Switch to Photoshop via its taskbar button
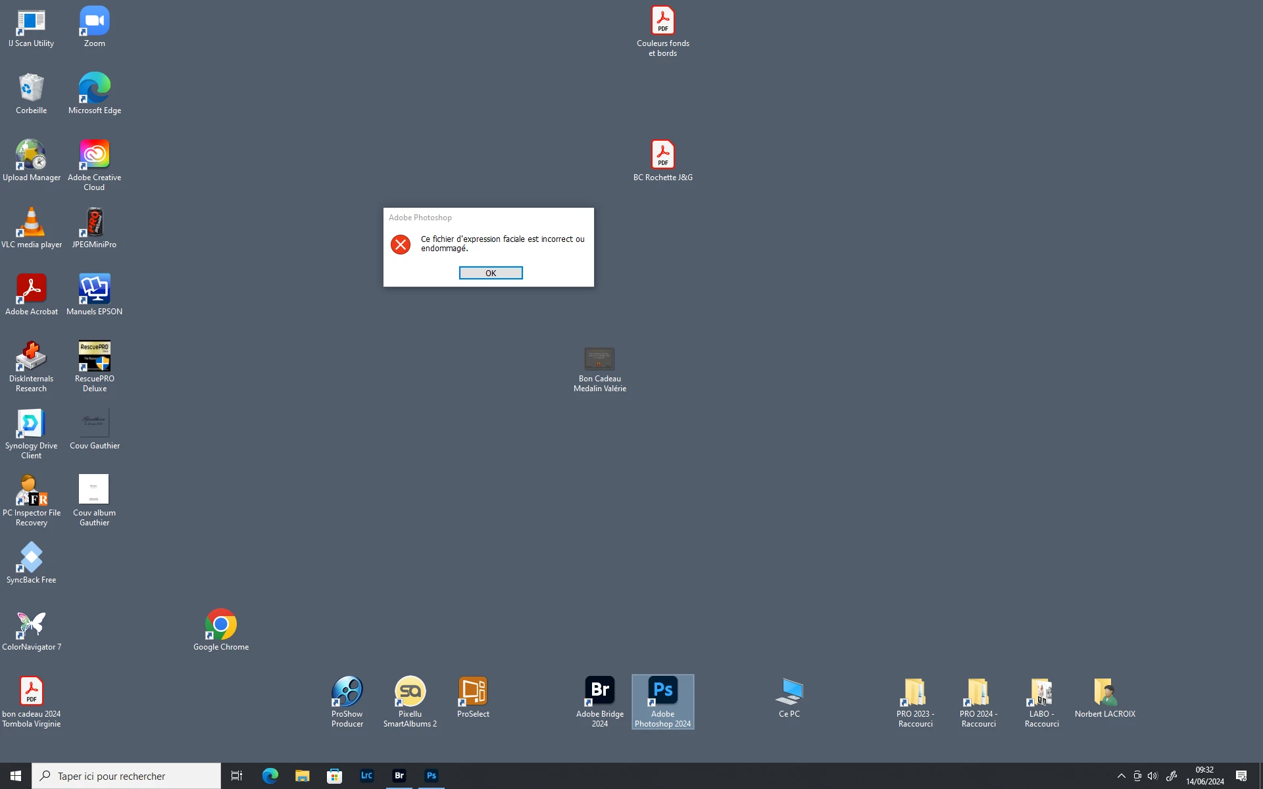Screen dimensions: 1263x789 [x=431, y=776]
